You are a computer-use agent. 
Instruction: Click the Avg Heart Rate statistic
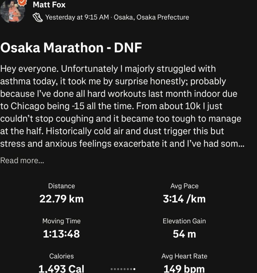coord(184,263)
